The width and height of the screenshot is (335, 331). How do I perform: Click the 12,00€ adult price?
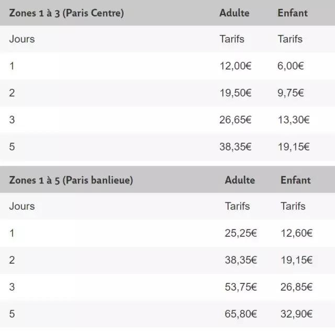click(236, 66)
